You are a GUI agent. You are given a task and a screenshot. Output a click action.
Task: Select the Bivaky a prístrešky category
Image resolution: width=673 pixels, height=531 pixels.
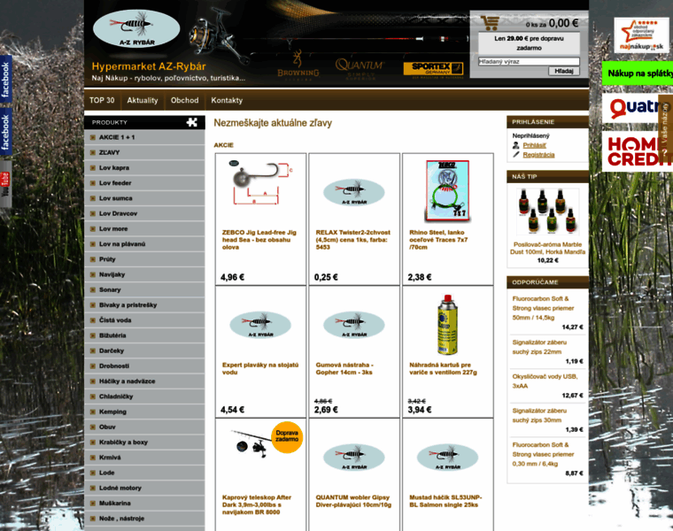(x=144, y=304)
